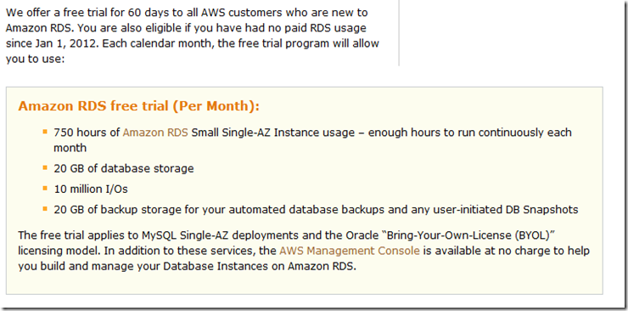
Task: Click the bullet beside 20 GB backup storage
Action: (45, 208)
